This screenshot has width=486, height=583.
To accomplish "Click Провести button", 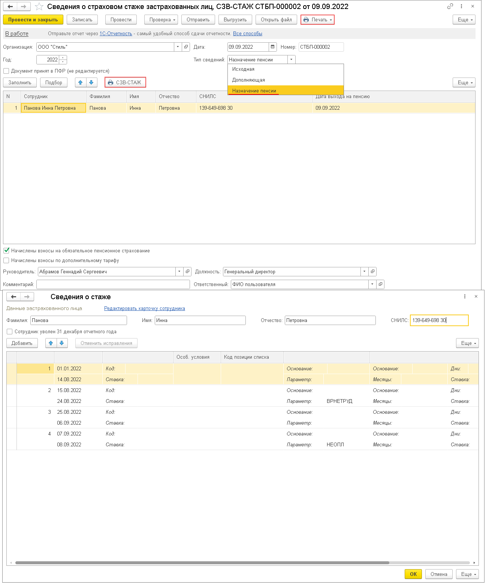I will click(121, 19).
